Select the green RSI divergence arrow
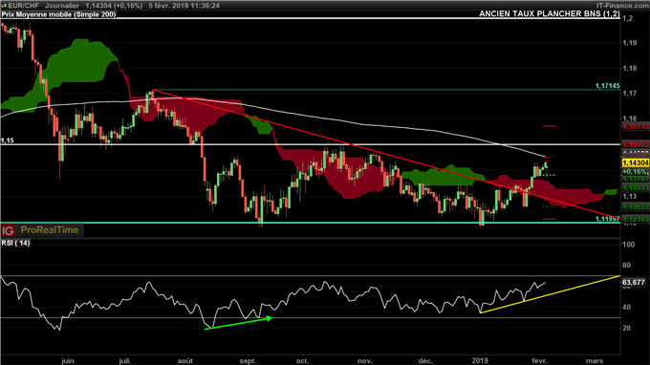Screen dimensions: 650x365 tap(239, 324)
